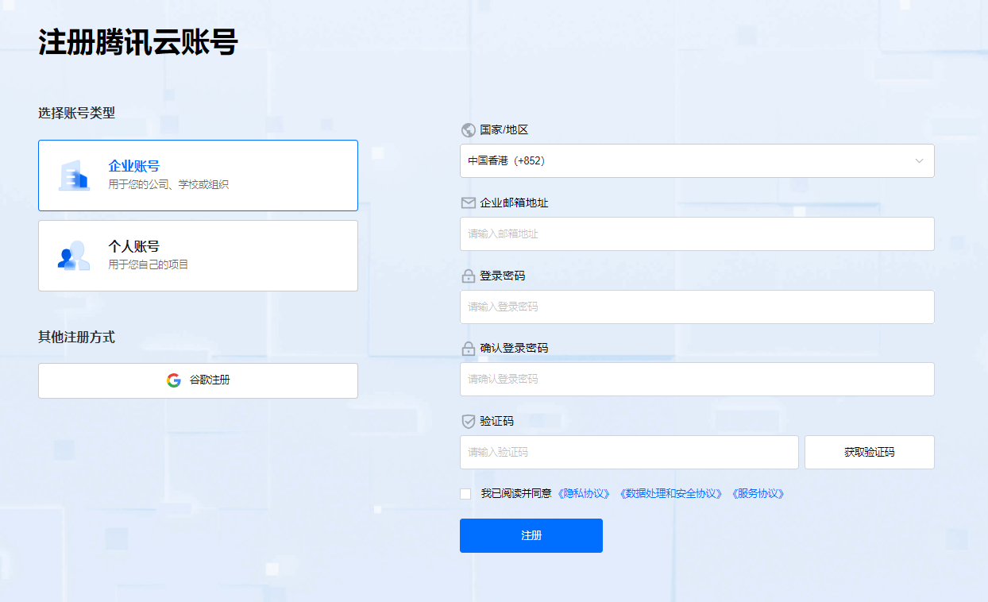
Task: Click the 确认登录密码 field label
Action: [x=514, y=348]
